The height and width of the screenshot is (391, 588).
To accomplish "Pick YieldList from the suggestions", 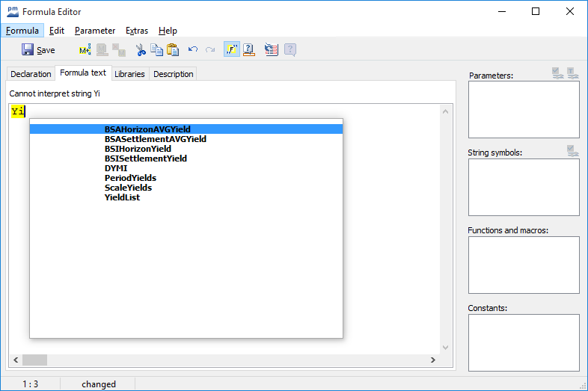I will (122, 197).
